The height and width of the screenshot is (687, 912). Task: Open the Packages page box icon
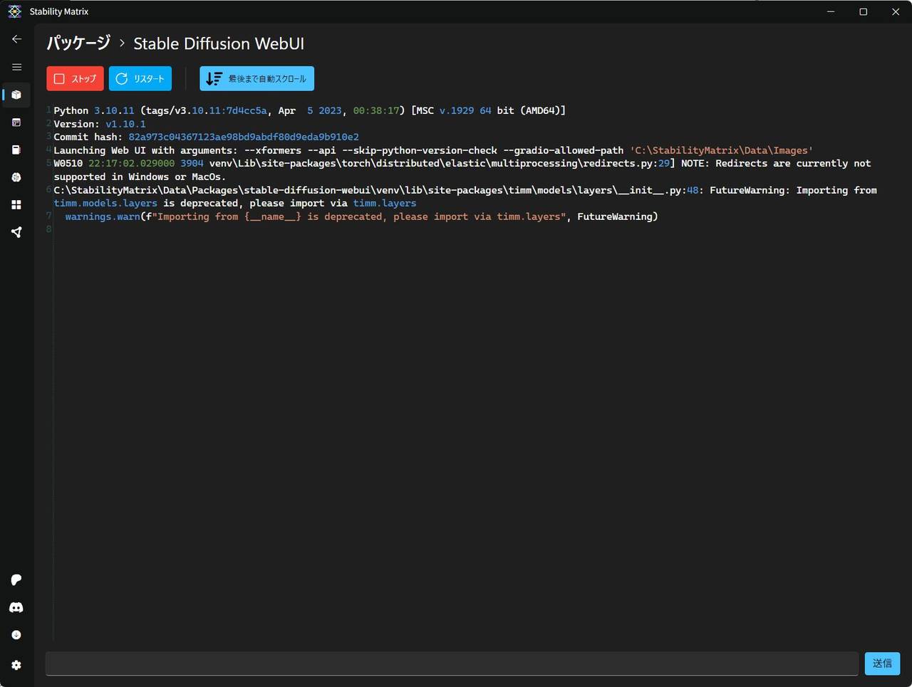point(16,95)
